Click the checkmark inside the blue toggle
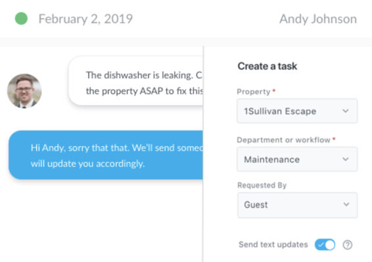 coord(321,245)
